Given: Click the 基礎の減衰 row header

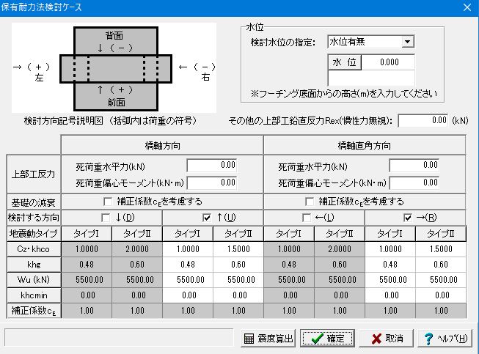Looking at the screenshot, I should [x=34, y=202].
